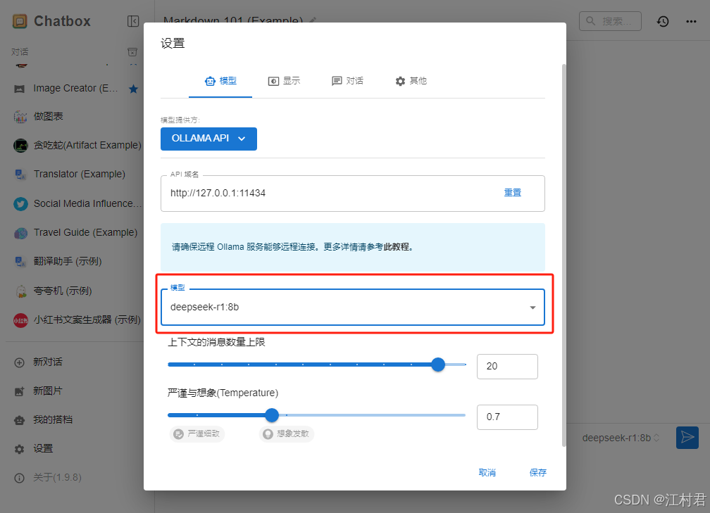Screen dimensions: 710x513
Task: Select the 小红书文案生成器 (示例) conversation
Action: pos(75,320)
